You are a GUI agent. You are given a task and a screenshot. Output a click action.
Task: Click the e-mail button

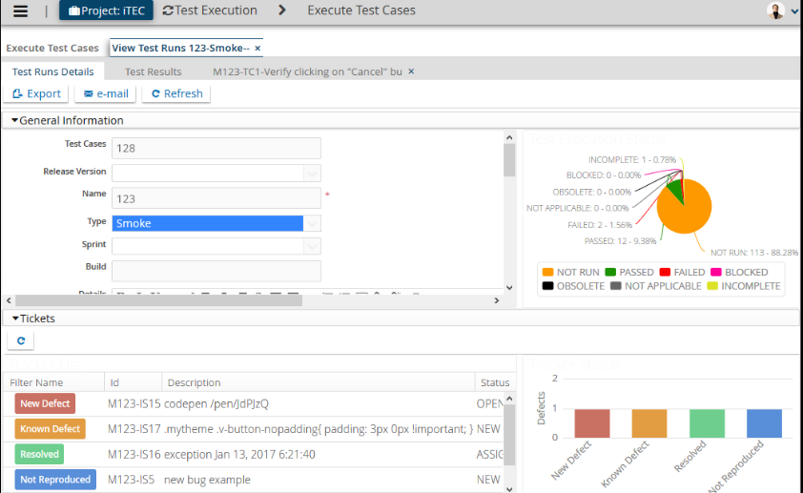[106, 93]
